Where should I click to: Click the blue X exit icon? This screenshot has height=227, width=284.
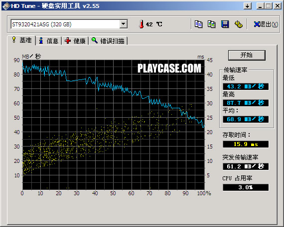(x=257, y=24)
